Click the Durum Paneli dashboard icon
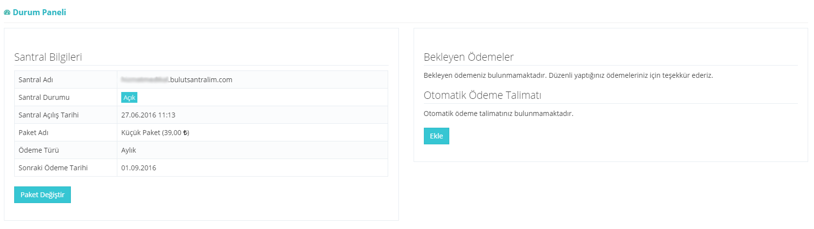The image size is (814, 229). 7,13
